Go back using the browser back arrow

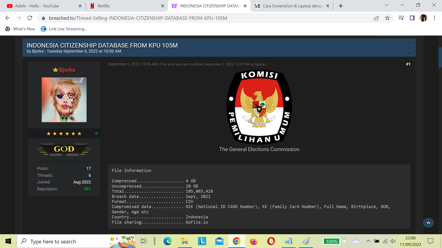click(7, 18)
